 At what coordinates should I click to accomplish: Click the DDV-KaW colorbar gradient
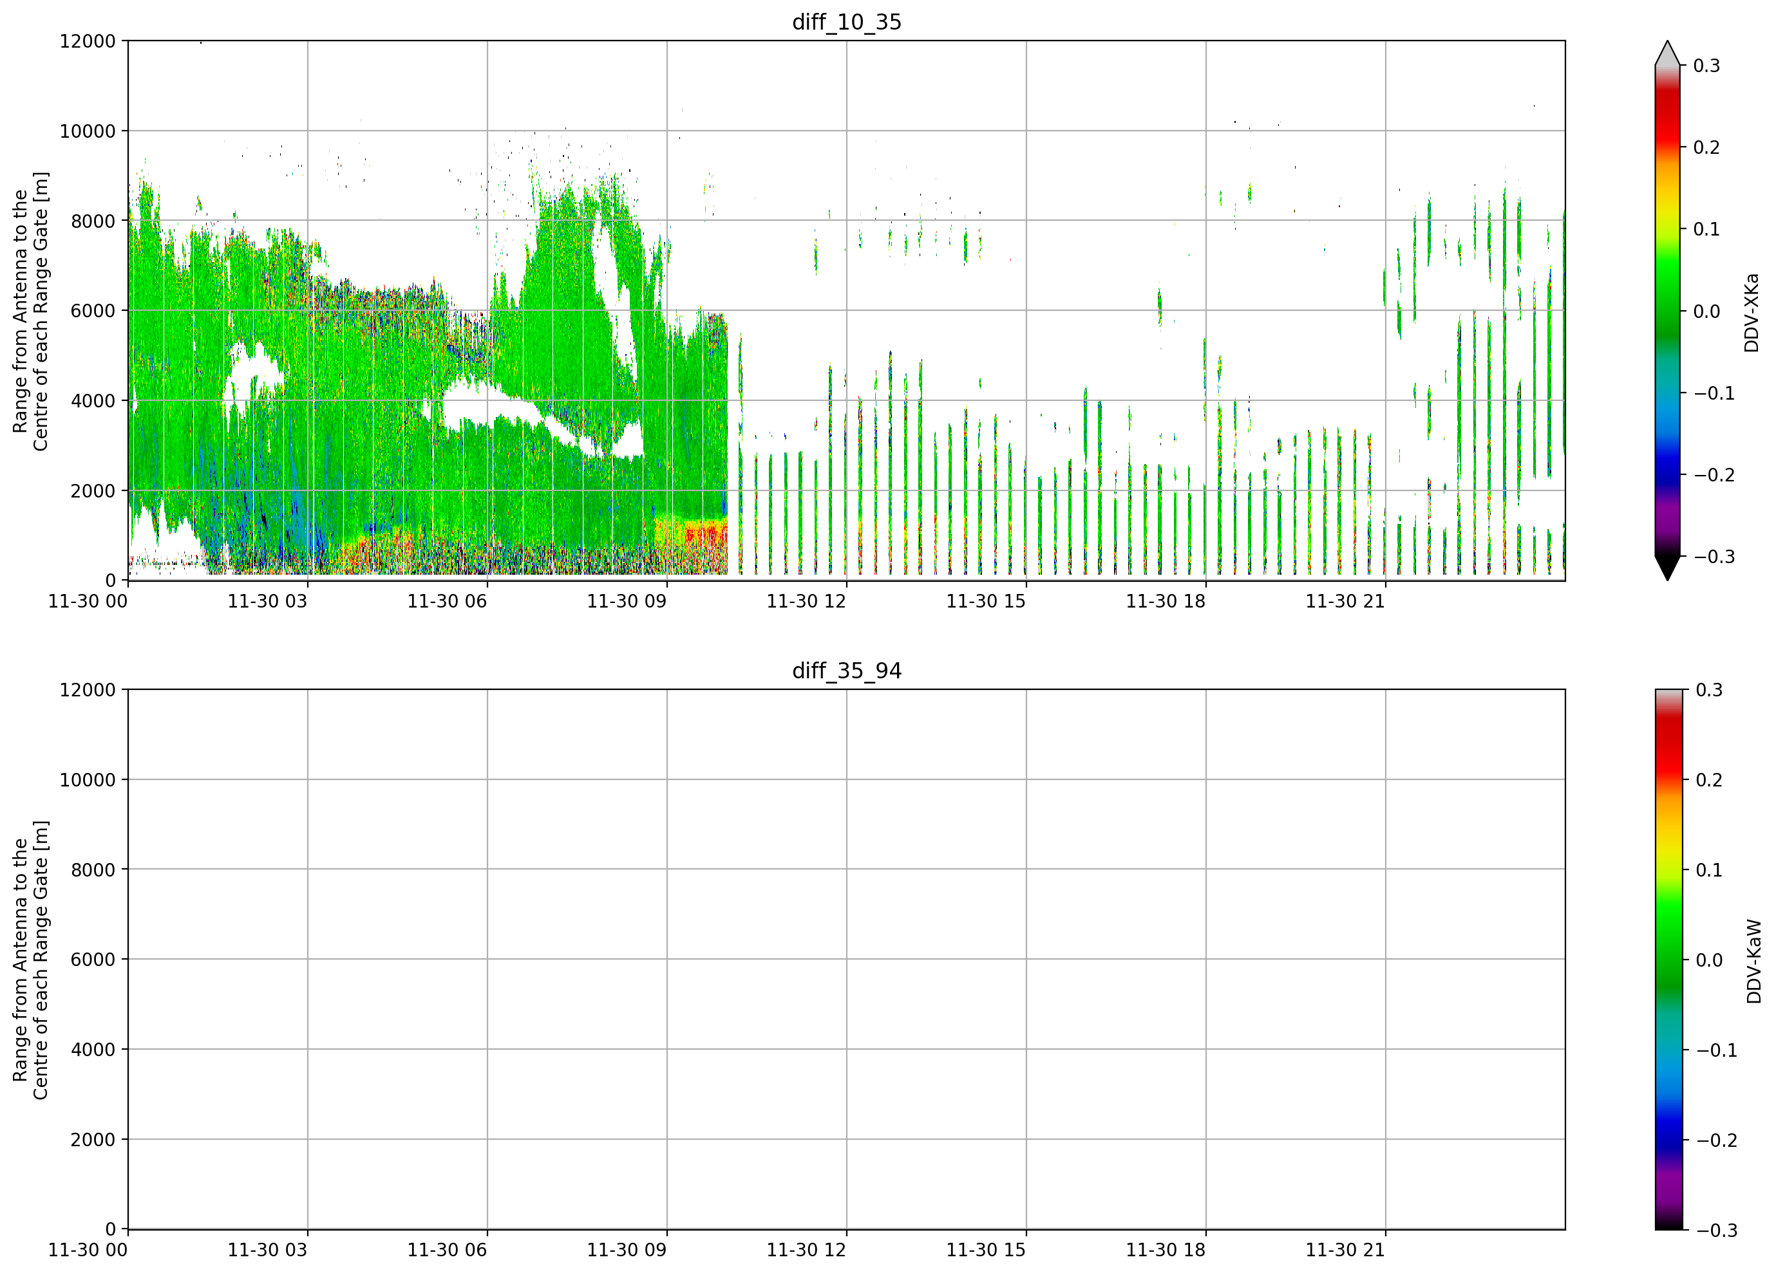tap(1667, 959)
